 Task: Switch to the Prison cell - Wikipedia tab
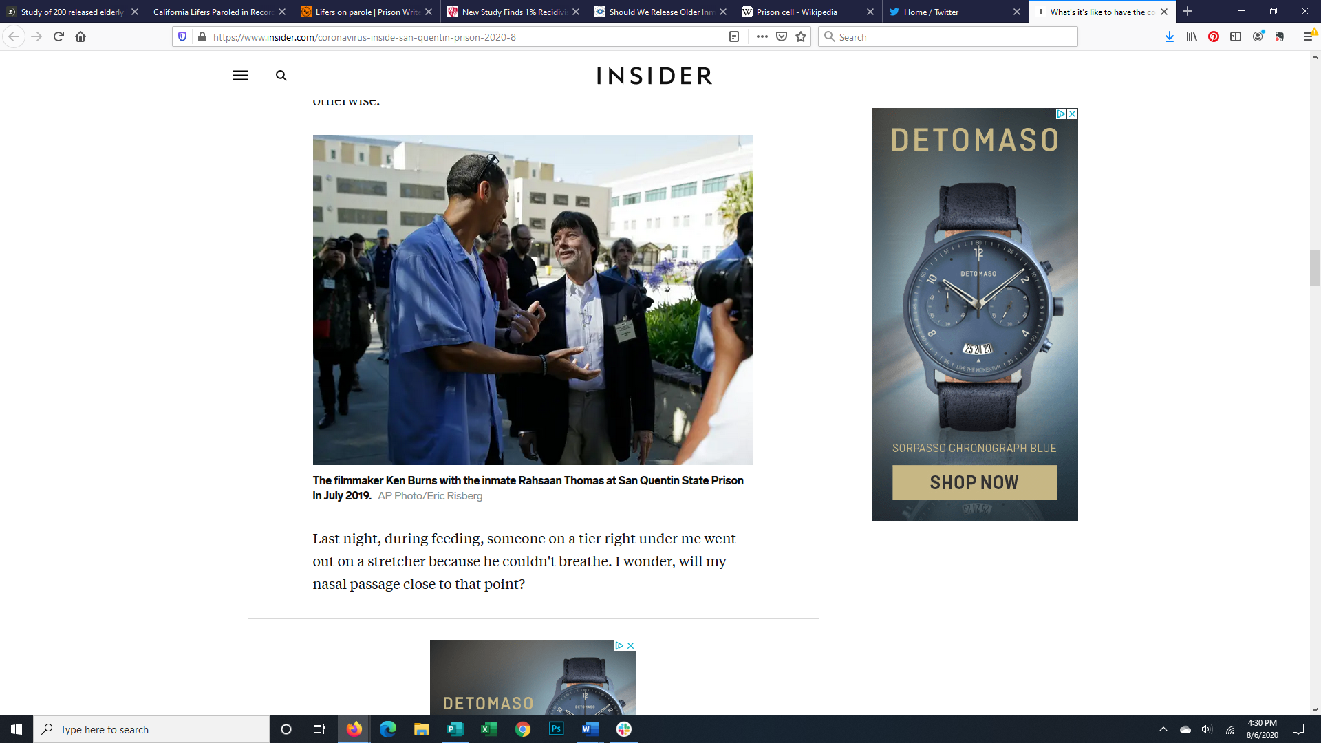(798, 12)
